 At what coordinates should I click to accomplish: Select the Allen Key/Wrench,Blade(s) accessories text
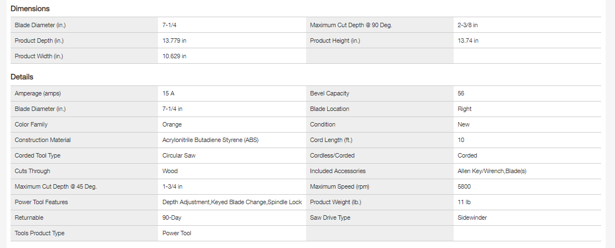click(492, 171)
